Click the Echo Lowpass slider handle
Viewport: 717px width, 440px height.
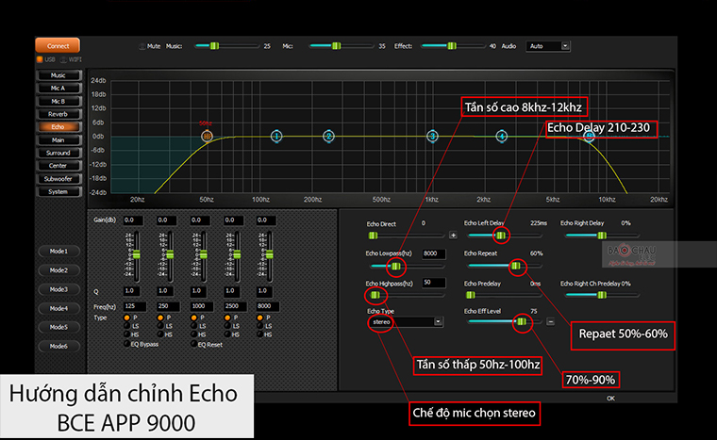pos(395,266)
